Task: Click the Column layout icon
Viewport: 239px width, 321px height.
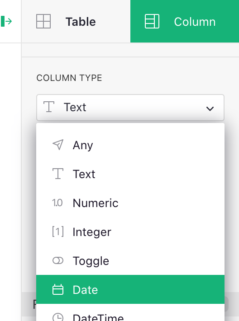Action: (152, 21)
